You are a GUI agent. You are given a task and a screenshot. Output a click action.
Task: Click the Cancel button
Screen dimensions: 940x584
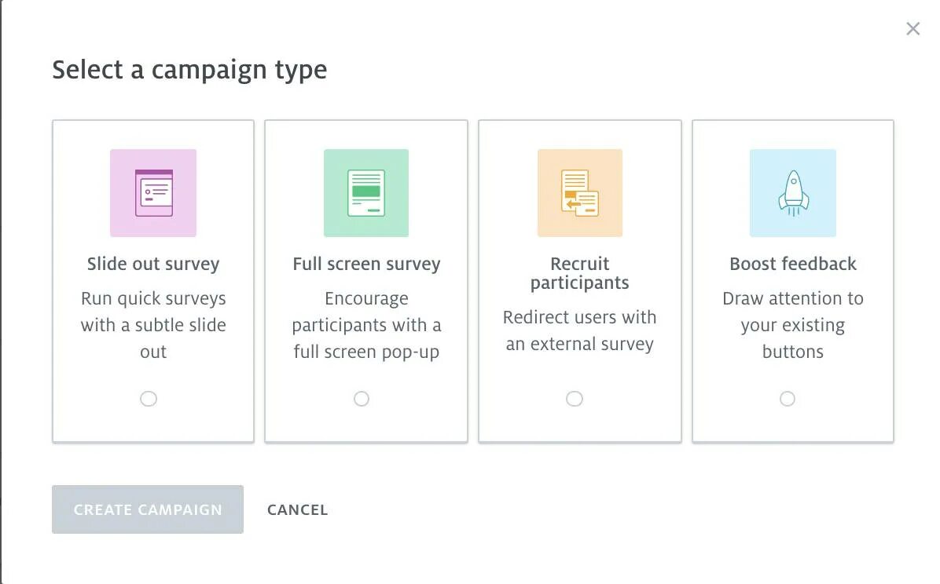[x=297, y=509]
